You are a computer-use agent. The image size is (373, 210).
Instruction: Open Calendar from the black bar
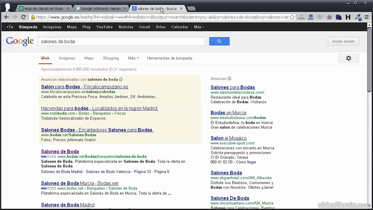pos(180,27)
